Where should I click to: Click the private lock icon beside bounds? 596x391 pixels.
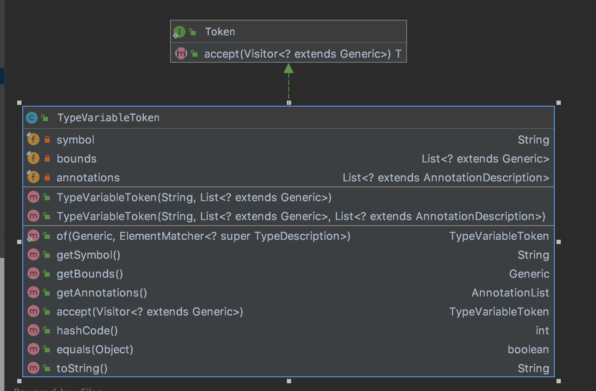(47, 159)
